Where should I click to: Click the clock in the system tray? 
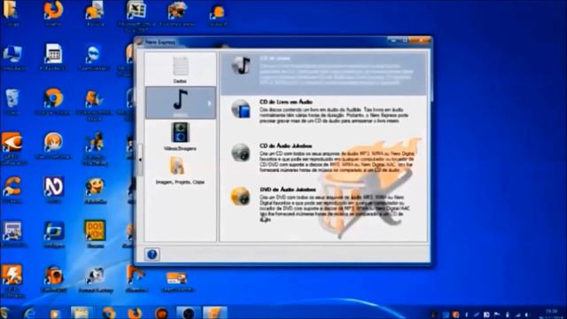coord(551,314)
